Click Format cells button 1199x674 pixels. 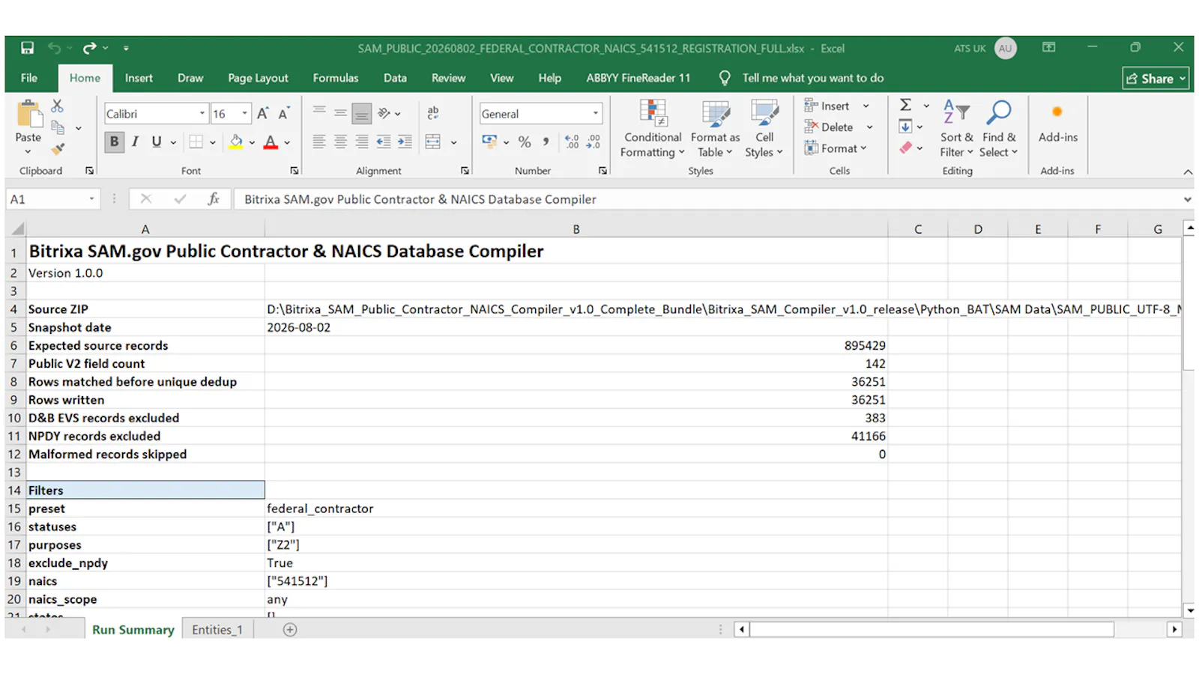836,148
